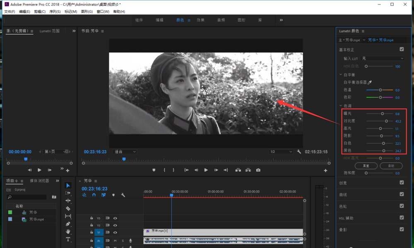The width and height of the screenshot is (414, 248).
Task: Collapse the 色调 section in Lumetri
Action: pos(341,105)
